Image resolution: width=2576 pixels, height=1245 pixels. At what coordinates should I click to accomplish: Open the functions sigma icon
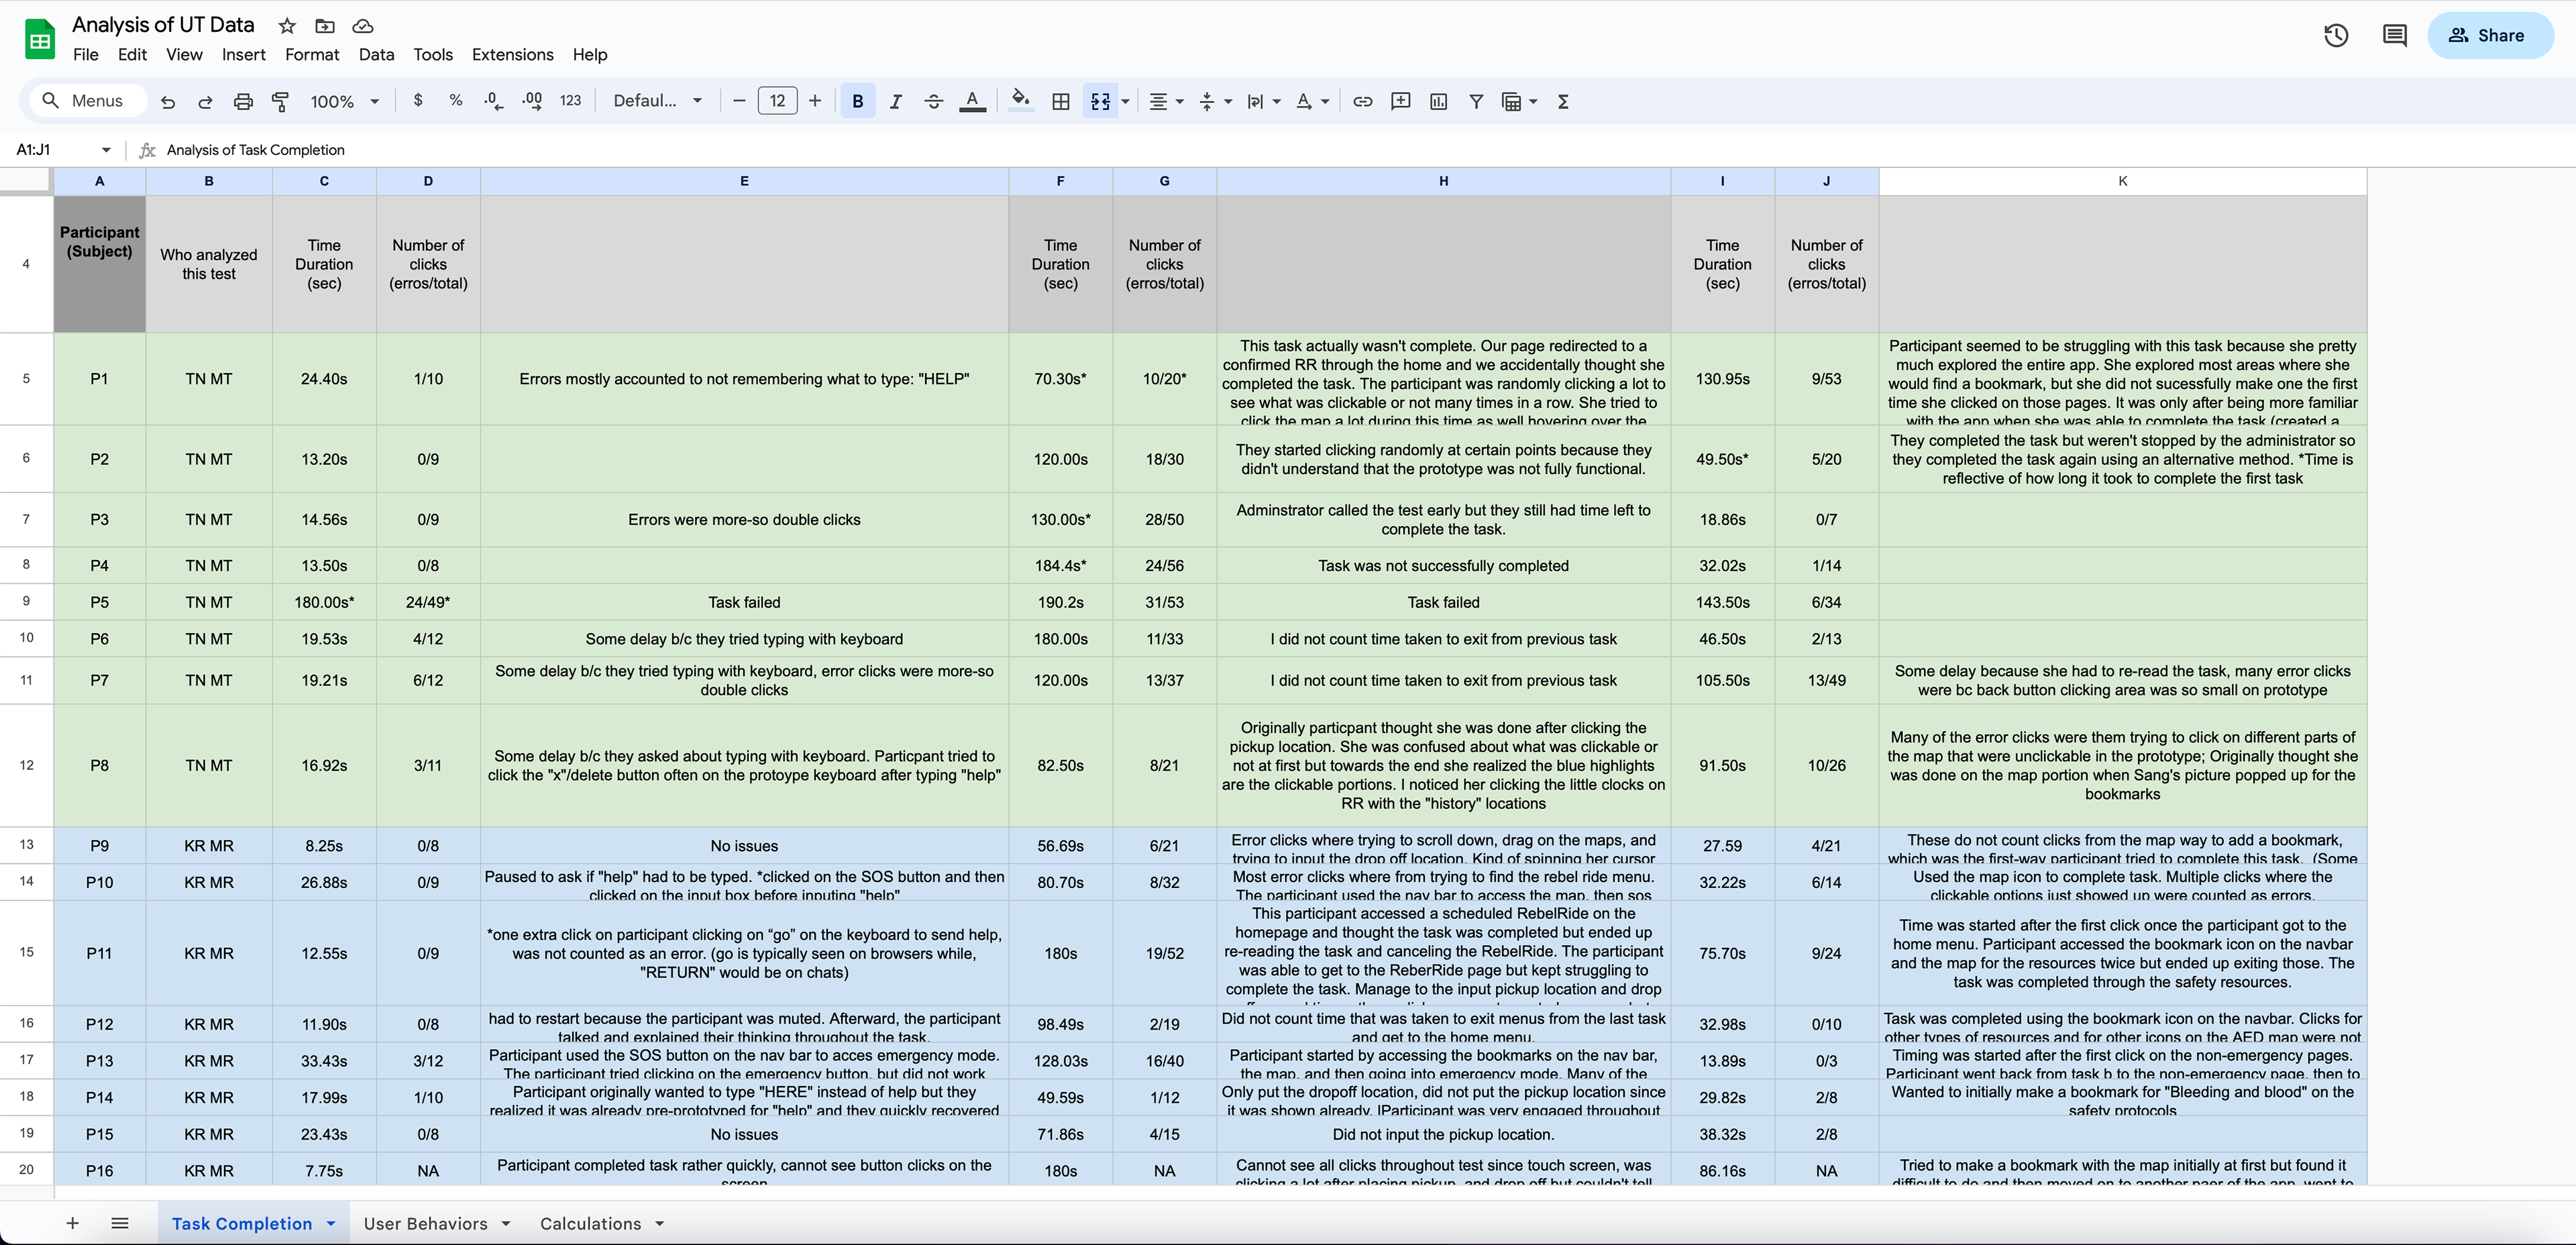click(x=1563, y=101)
